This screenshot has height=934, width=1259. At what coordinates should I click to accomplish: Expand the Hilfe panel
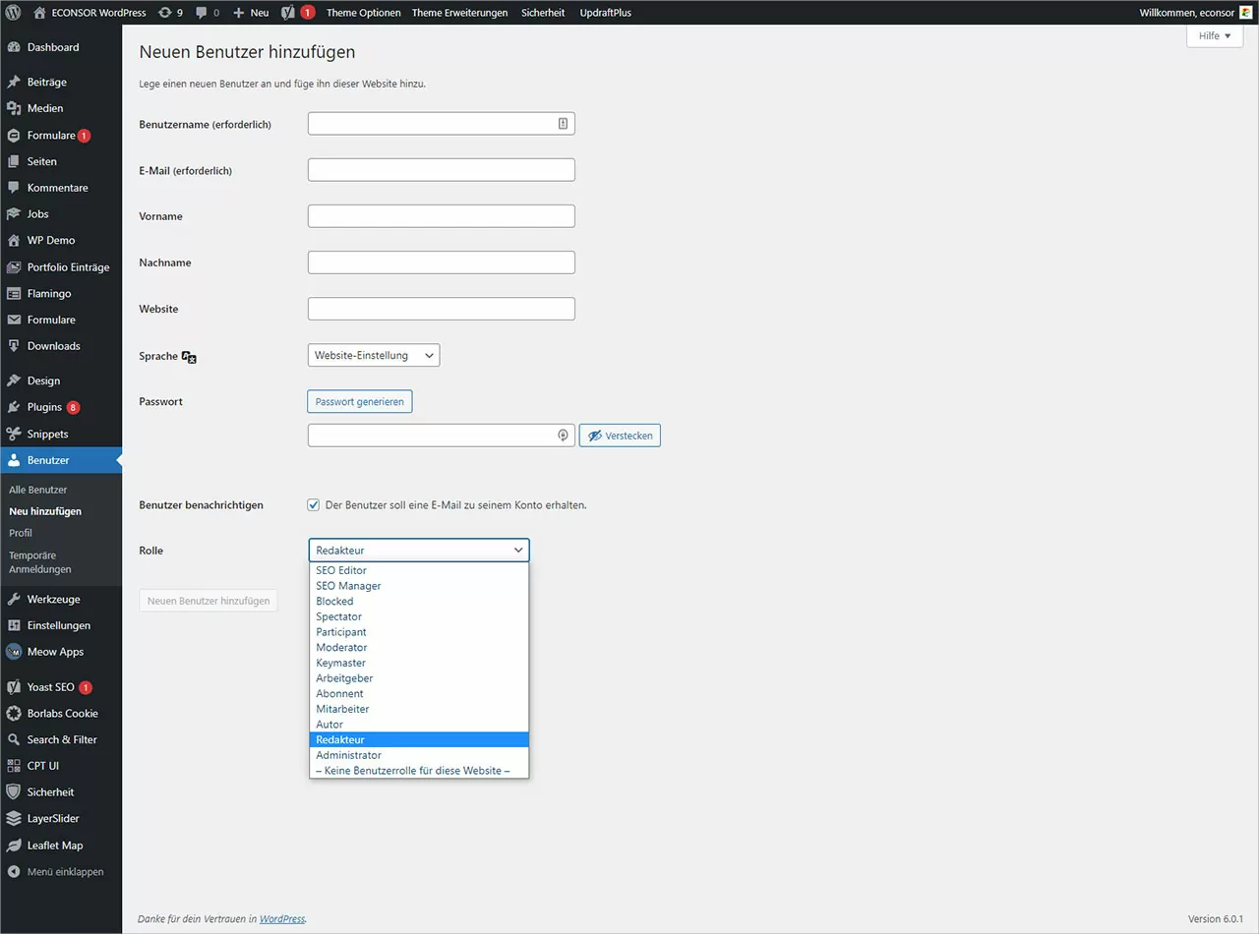tap(1214, 35)
